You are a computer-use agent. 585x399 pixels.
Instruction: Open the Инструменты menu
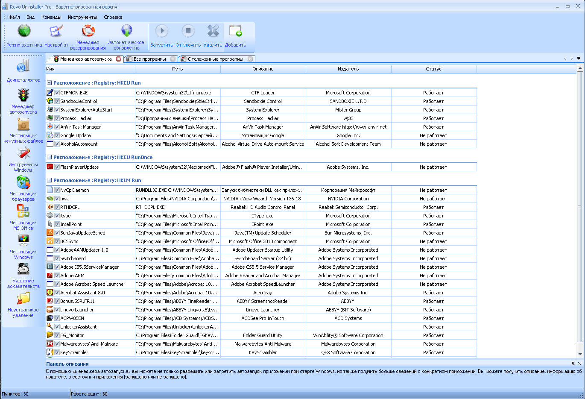[x=82, y=17]
